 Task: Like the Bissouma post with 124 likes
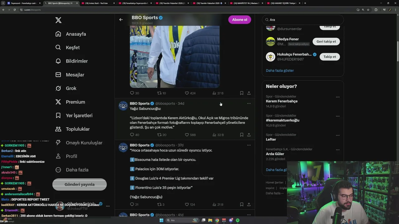tap(190, 204)
